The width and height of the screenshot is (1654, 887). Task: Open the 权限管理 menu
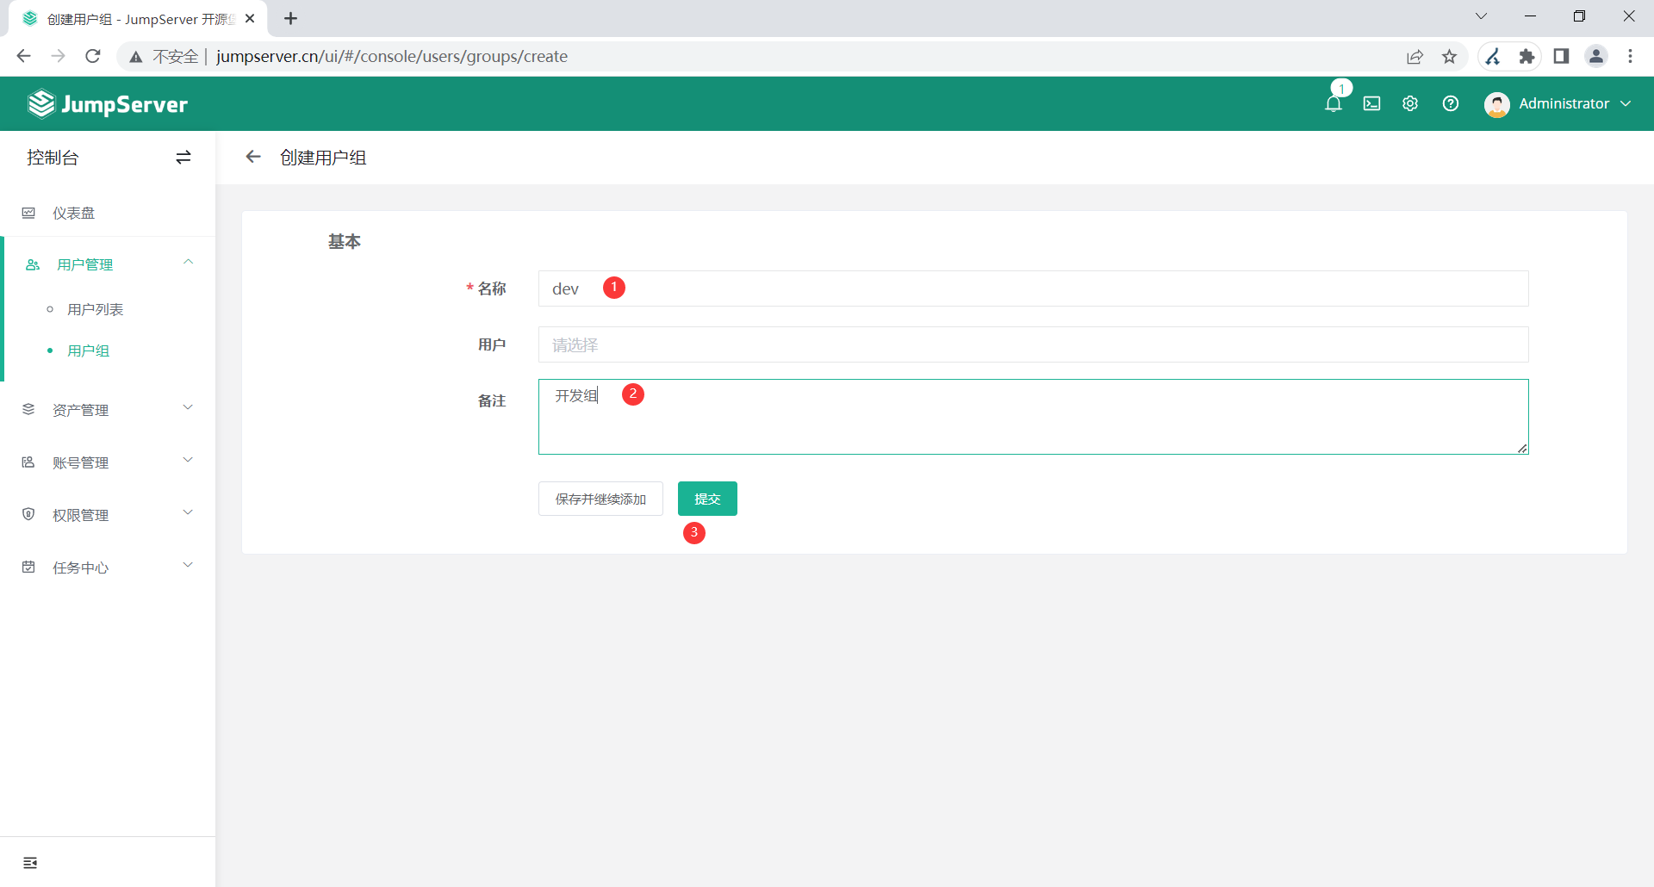[x=108, y=515]
